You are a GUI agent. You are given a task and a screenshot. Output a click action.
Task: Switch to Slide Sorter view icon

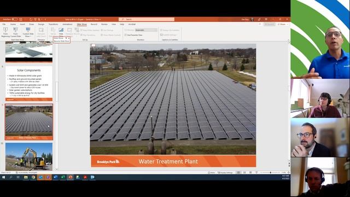pos(244,172)
